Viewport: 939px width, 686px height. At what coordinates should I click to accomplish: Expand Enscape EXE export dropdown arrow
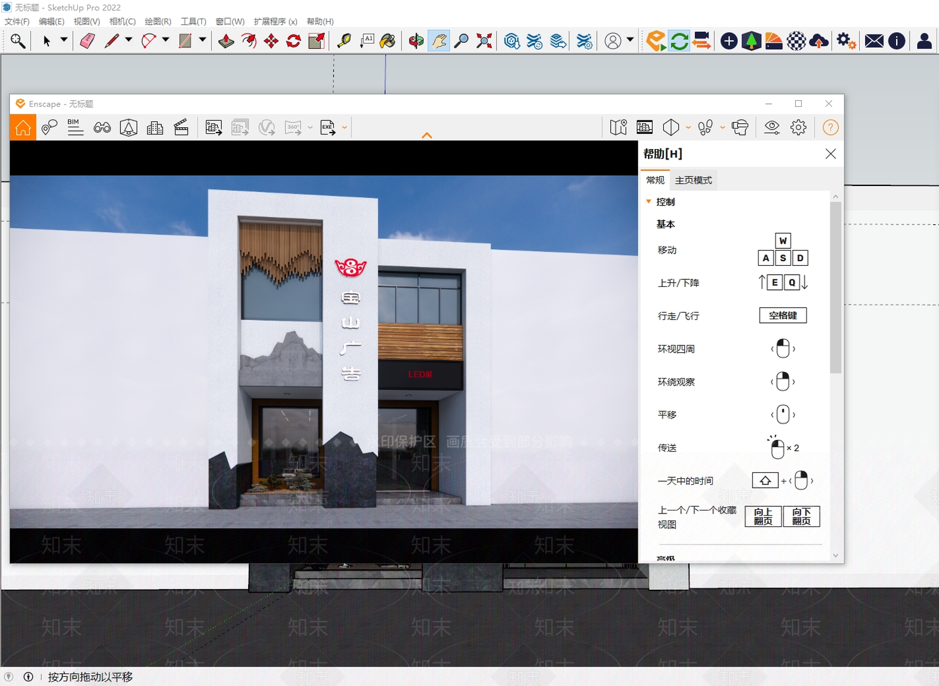[x=344, y=127]
